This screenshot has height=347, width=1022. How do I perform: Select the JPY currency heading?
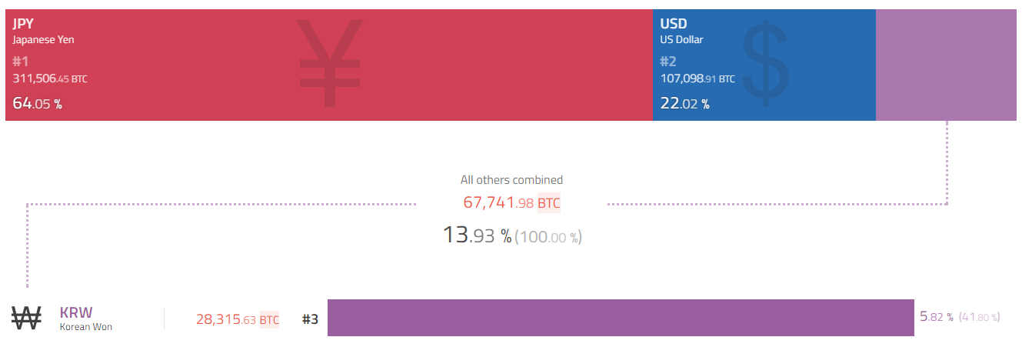23,24
